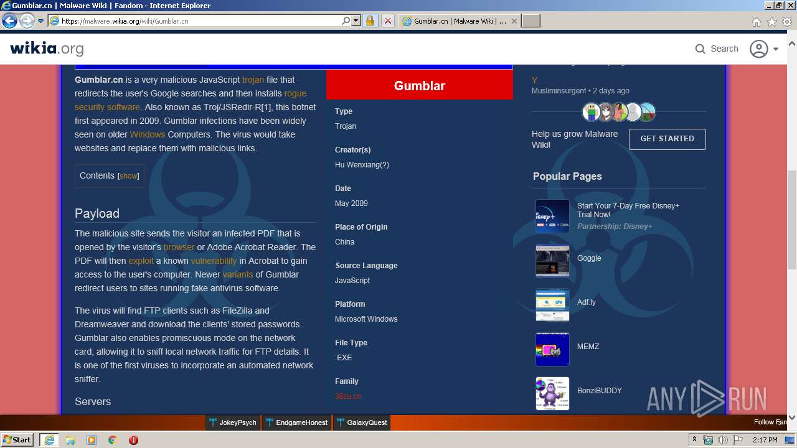Image resolution: width=797 pixels, height=448 pixels.
Task: Open the recent pages dropdown arrow
Action: point(41,21)
